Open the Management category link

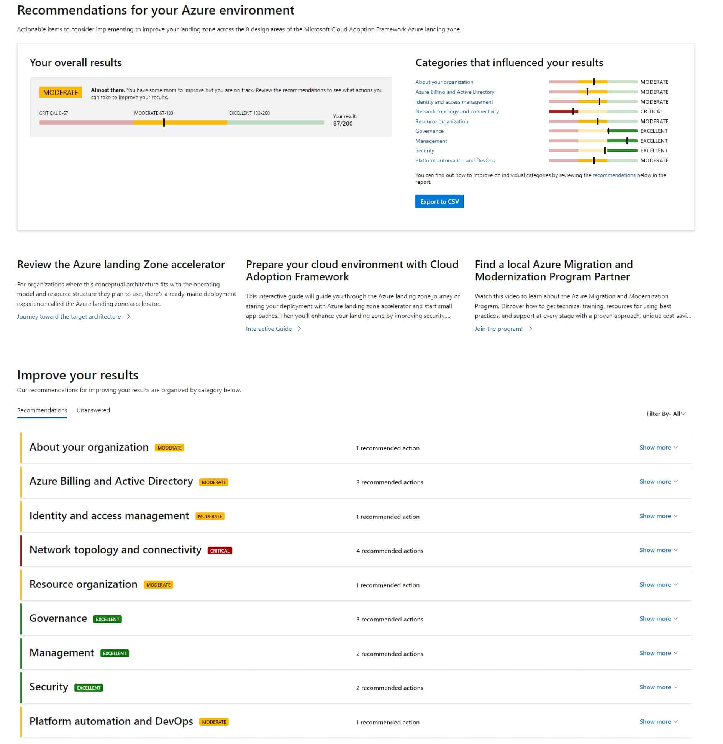(431, 141)
